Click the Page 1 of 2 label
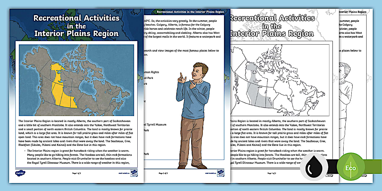The width and height of the screenshot is (382, 191). point(77,173)
